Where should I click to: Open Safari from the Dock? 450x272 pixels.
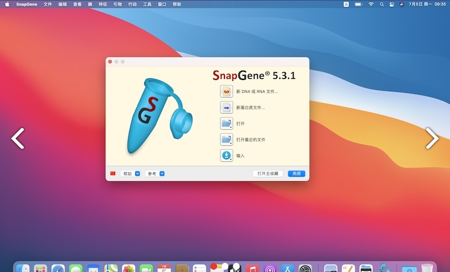pyautogui.click(x=58, y=269)
